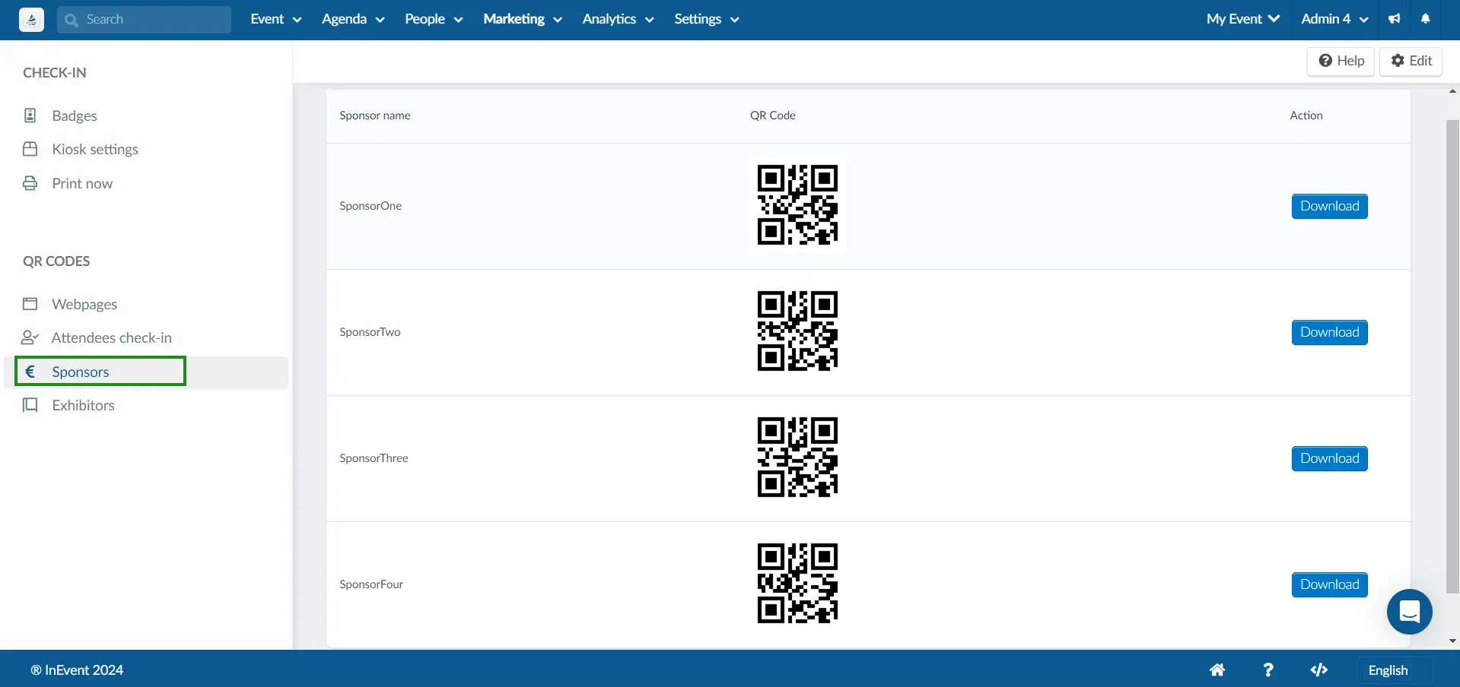Image resolution: width=1460 pixels, height=687 pixels.
Task: Expand the Marketing dropdown menu
Action: coord(523,20)
